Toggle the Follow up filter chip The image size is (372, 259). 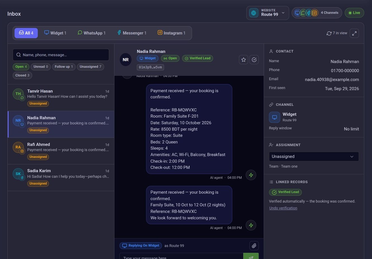[64, 67]
